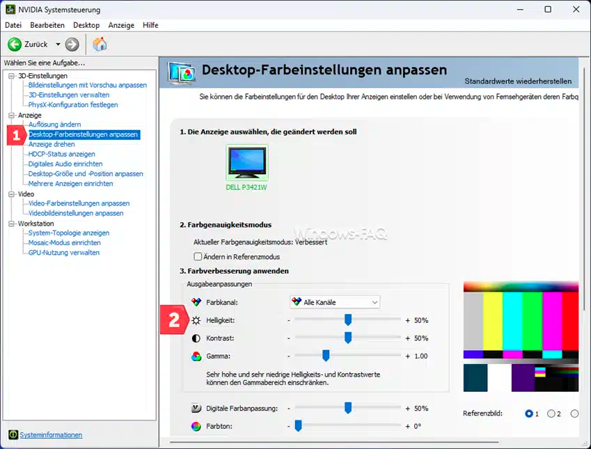Open GPU-Nutzung verwalten
Image resolution: width=591 pixels, height=449 pixels.
[64, 253]
